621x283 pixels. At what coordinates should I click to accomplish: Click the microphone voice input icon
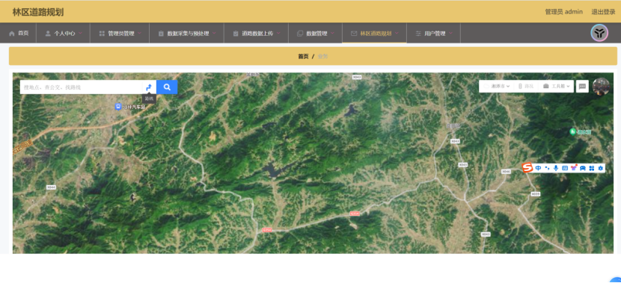tap(556, 168)
